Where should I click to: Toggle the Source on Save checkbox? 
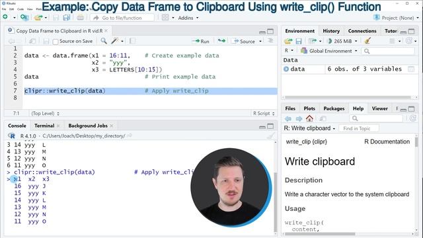56,42
